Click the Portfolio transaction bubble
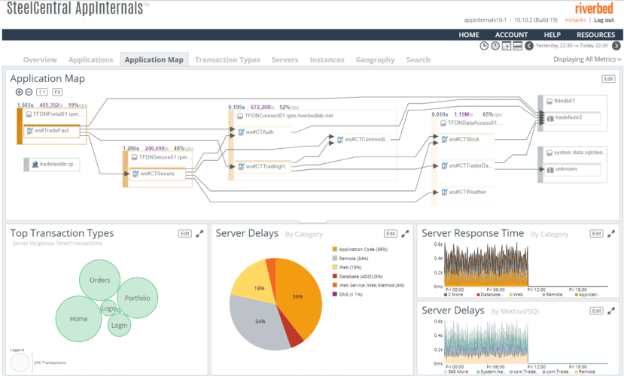 pos(137,298)
